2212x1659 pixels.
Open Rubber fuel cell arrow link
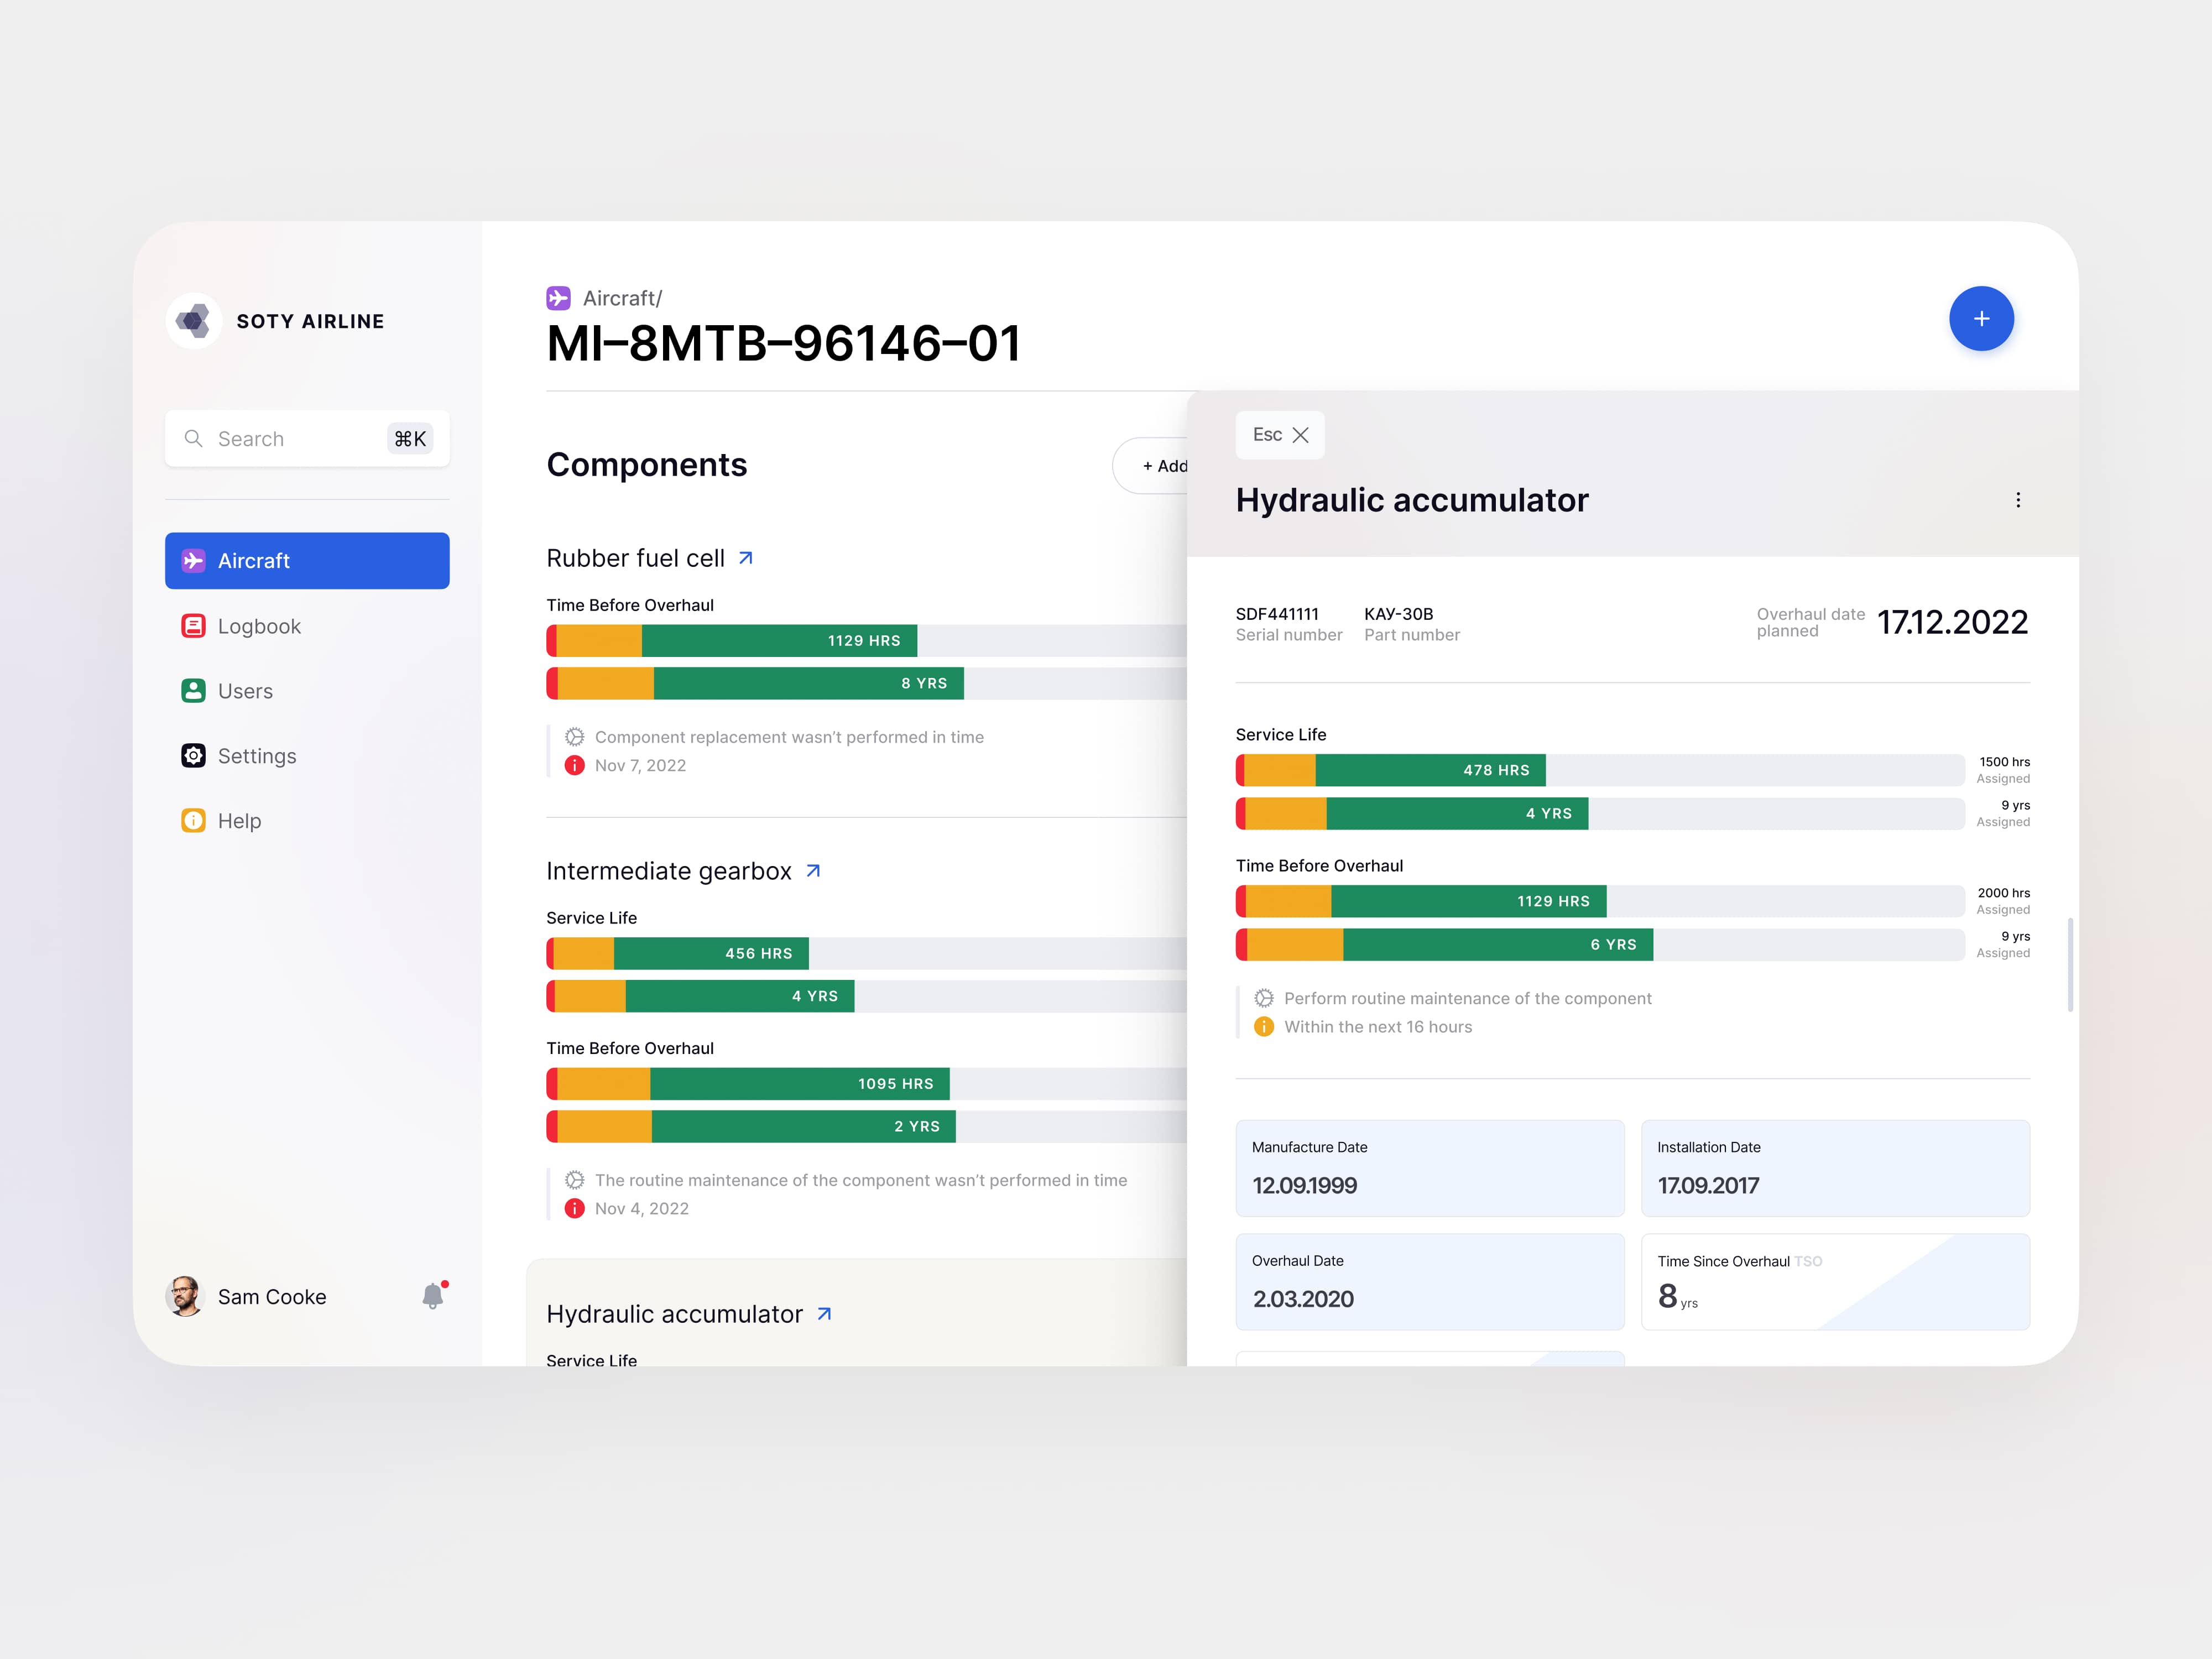[x=745, y=558]
